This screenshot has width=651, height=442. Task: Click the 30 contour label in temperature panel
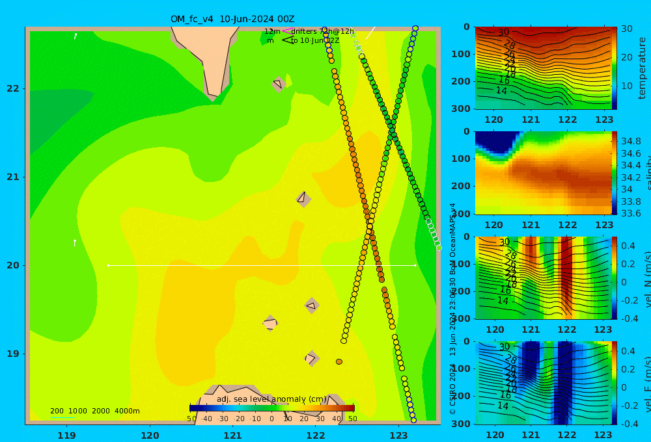point(504,32)
